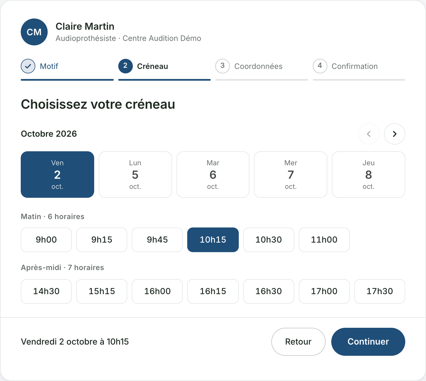Choose the 9h15 time slot
The image size is (426, 381).
102,240
